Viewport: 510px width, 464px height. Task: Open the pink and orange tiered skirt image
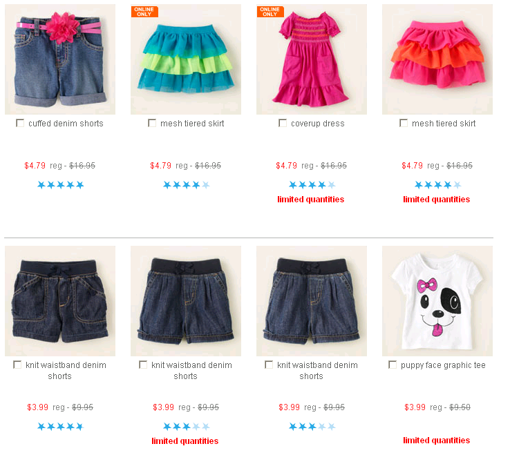pyautogui.click(x=437, y=59)
